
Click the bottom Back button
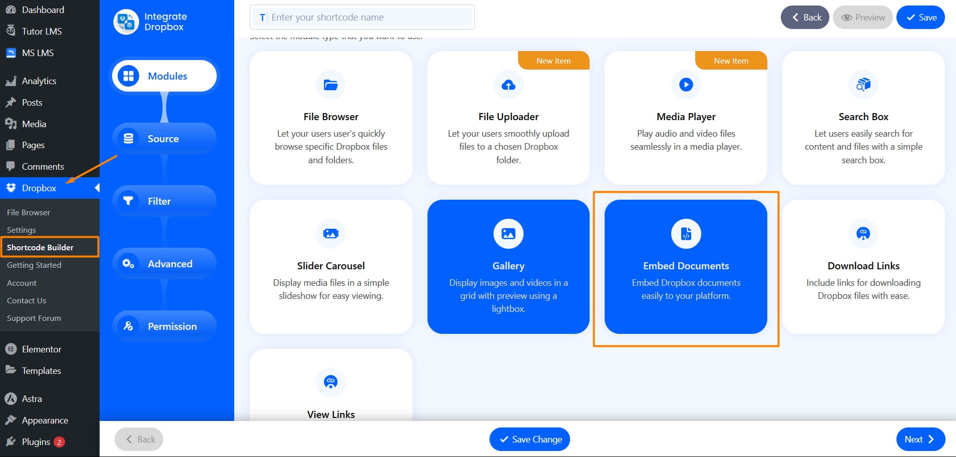[x=139, y=439]
